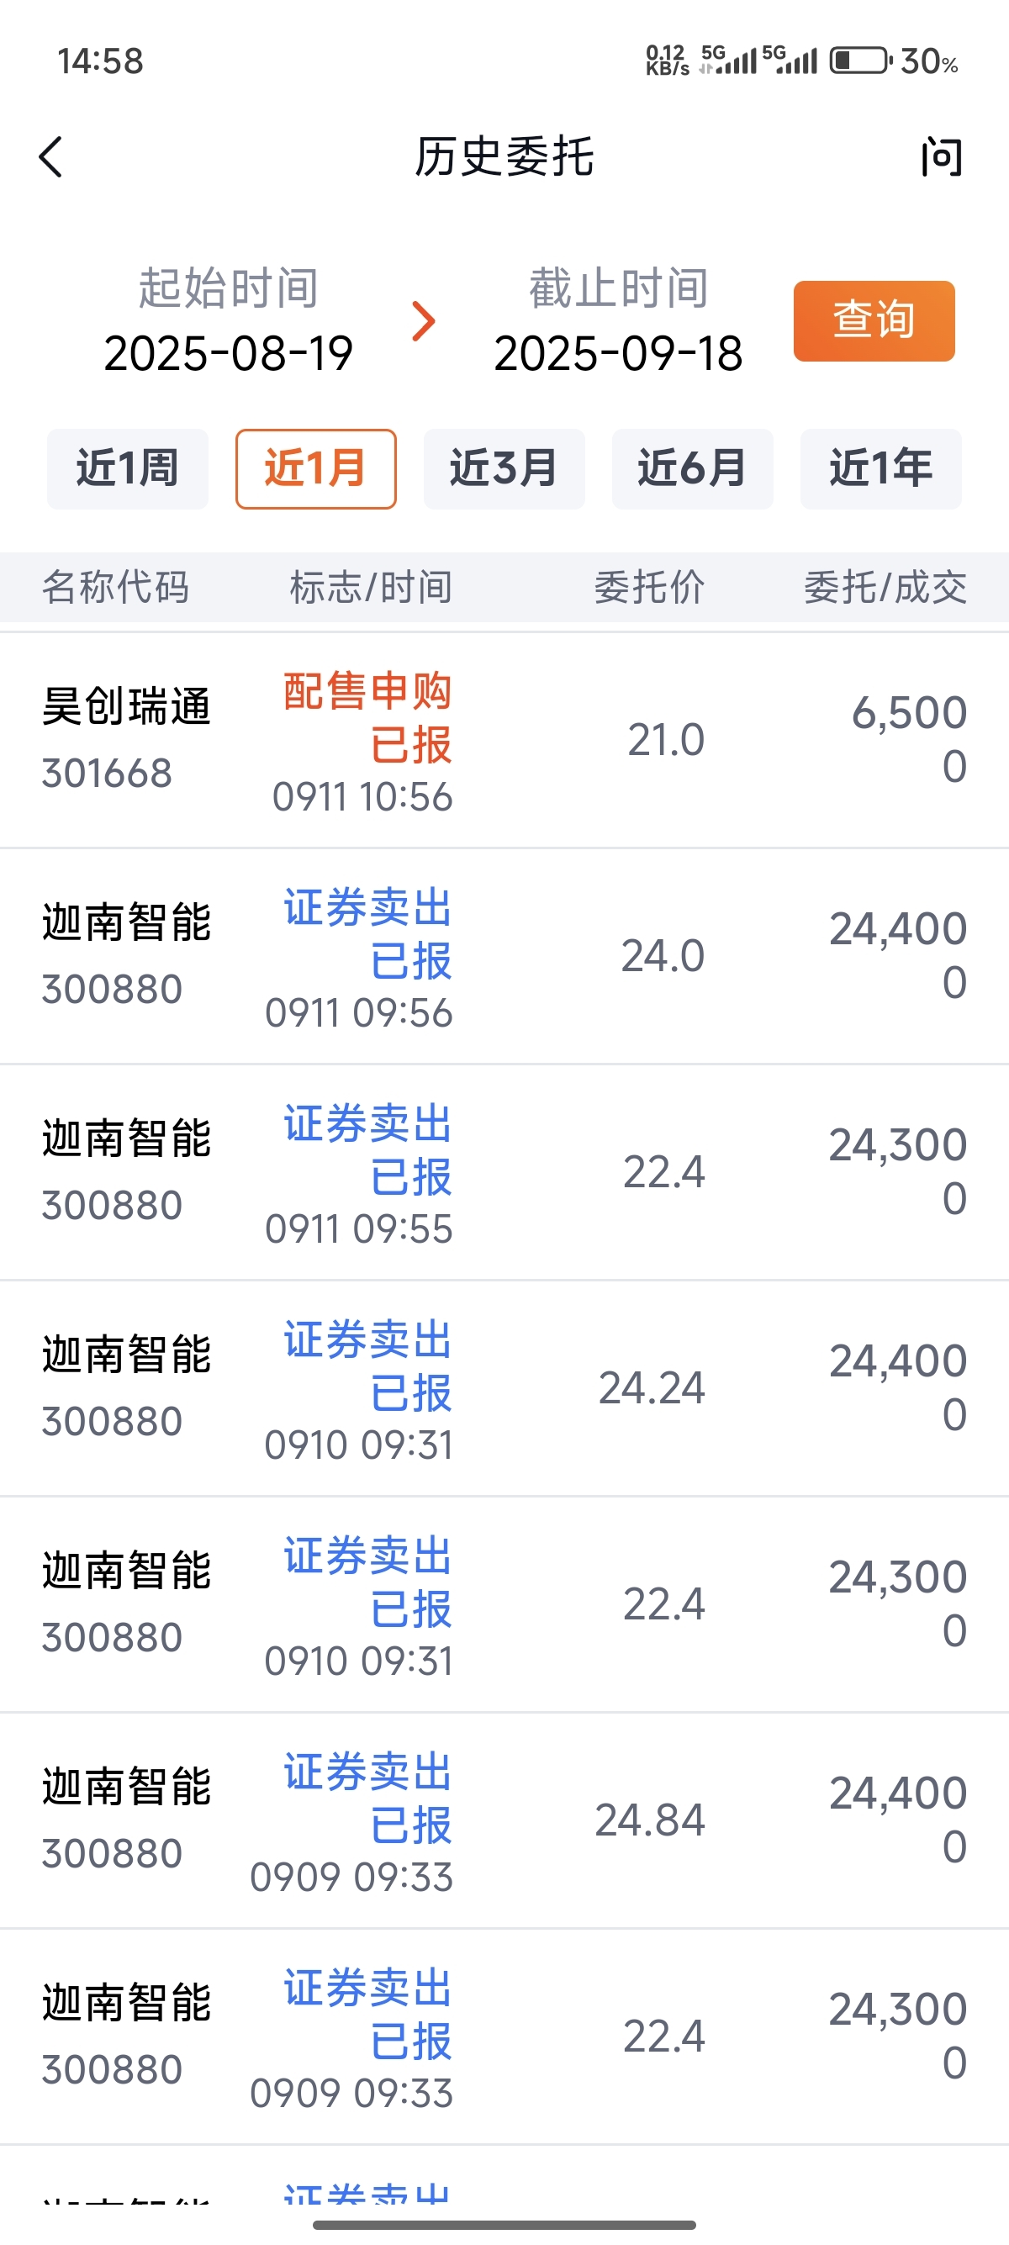Tap the back arrow icon

click(51, 158)
